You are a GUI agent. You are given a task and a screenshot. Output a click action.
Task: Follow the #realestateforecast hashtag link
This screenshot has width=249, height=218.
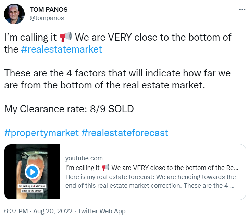point(125,132)
